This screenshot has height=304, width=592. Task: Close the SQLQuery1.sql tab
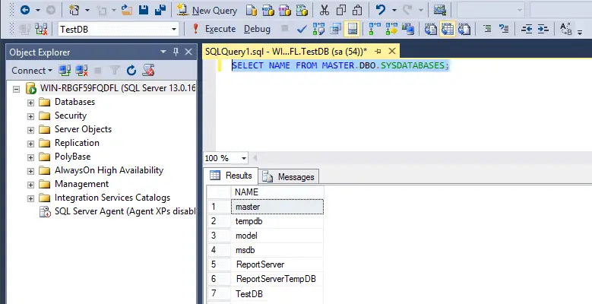click(392, 51)
